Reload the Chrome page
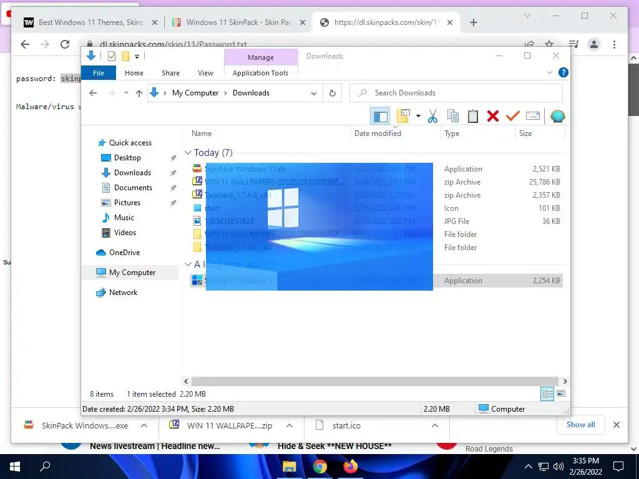The width and height of the screenshot is (639, 479). click(65, 44)
